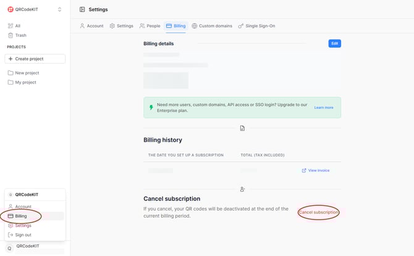Click the View invoice link

coord(318,170)
